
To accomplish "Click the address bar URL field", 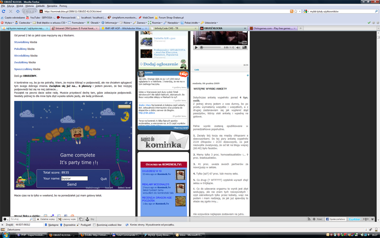I will [165, 11].
